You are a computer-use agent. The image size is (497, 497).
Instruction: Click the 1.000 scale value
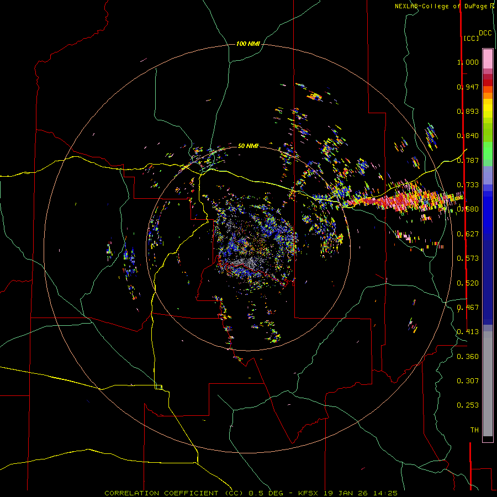coord(468,62)
